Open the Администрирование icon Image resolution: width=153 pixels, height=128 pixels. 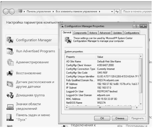pos(10,62)
